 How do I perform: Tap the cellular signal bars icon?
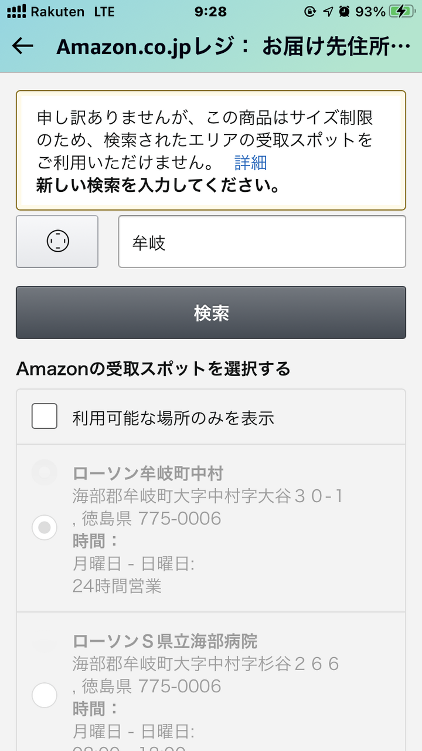tap(16, 11)
